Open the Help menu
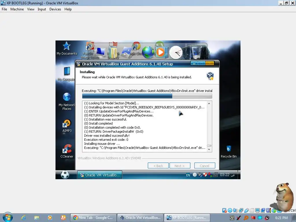This screenshot has height=222, width=296. coord(68,9)
